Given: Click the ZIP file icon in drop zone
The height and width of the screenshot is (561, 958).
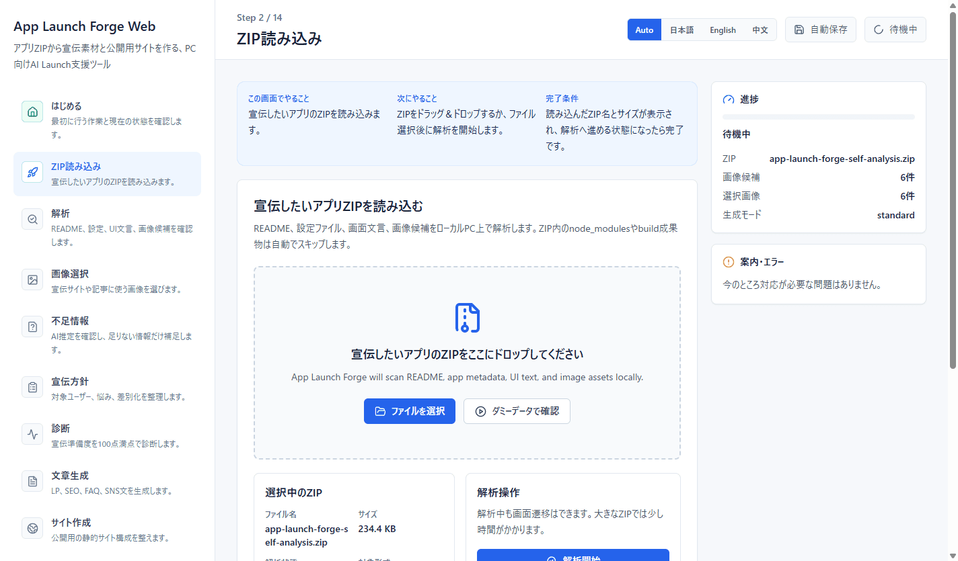Looking at the screenshot, I should pos(467,318).
